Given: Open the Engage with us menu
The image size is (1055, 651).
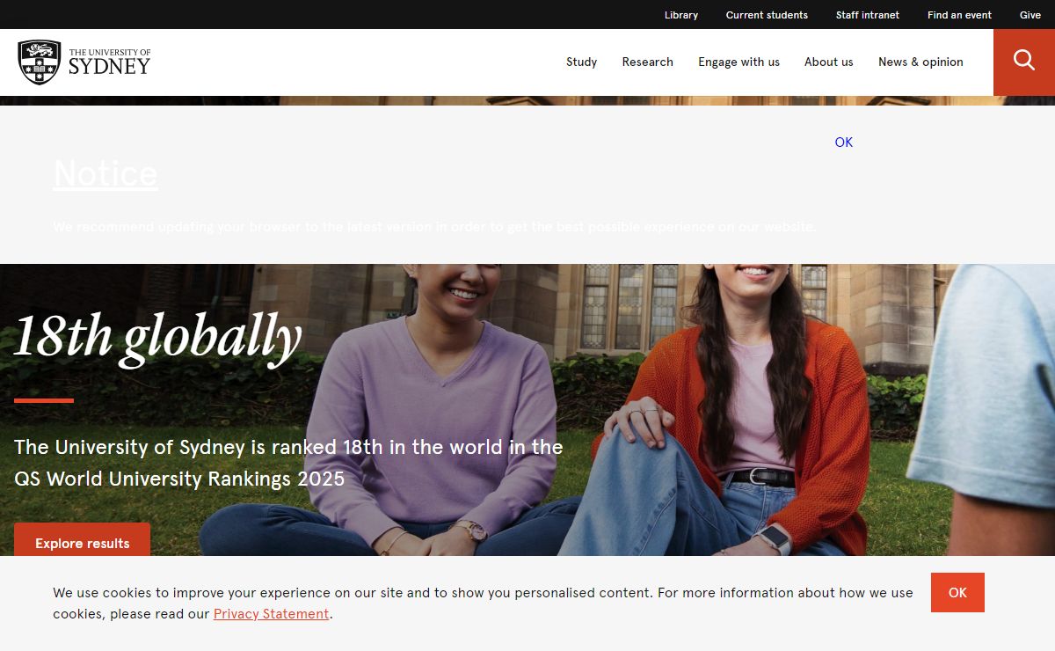Looking at the screenshot, I should (x=739, y=62).
